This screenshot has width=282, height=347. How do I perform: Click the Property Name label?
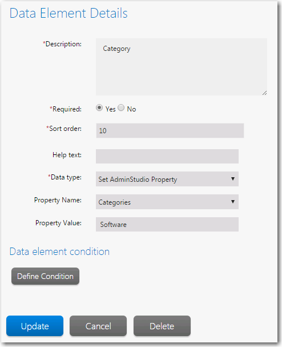58,200
